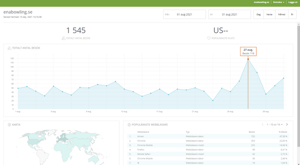Click the Besök column header
The width and height of the screenshot is (300, 165).
252,132
